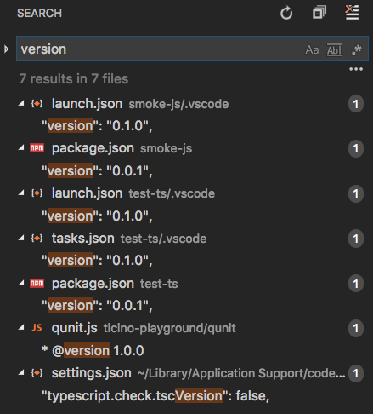The height and width of the screenshot is (414, 373).
Task: Toggle Use Regular Expression option
Action: [357, 49]
